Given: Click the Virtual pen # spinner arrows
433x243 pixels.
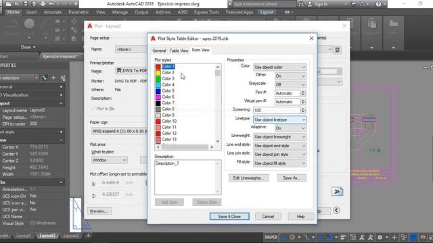Looking at the screenshot, I should [x=303, y=102].
